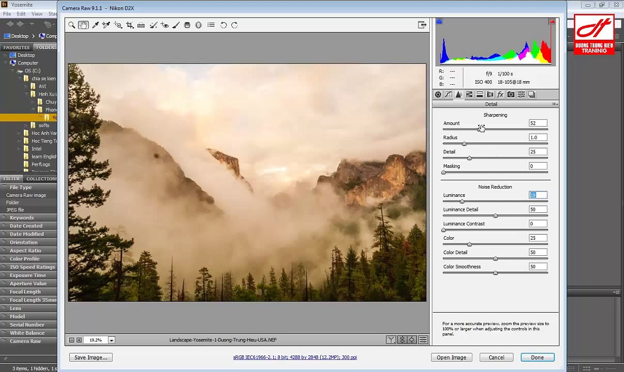Click the Cancel button

496,358
